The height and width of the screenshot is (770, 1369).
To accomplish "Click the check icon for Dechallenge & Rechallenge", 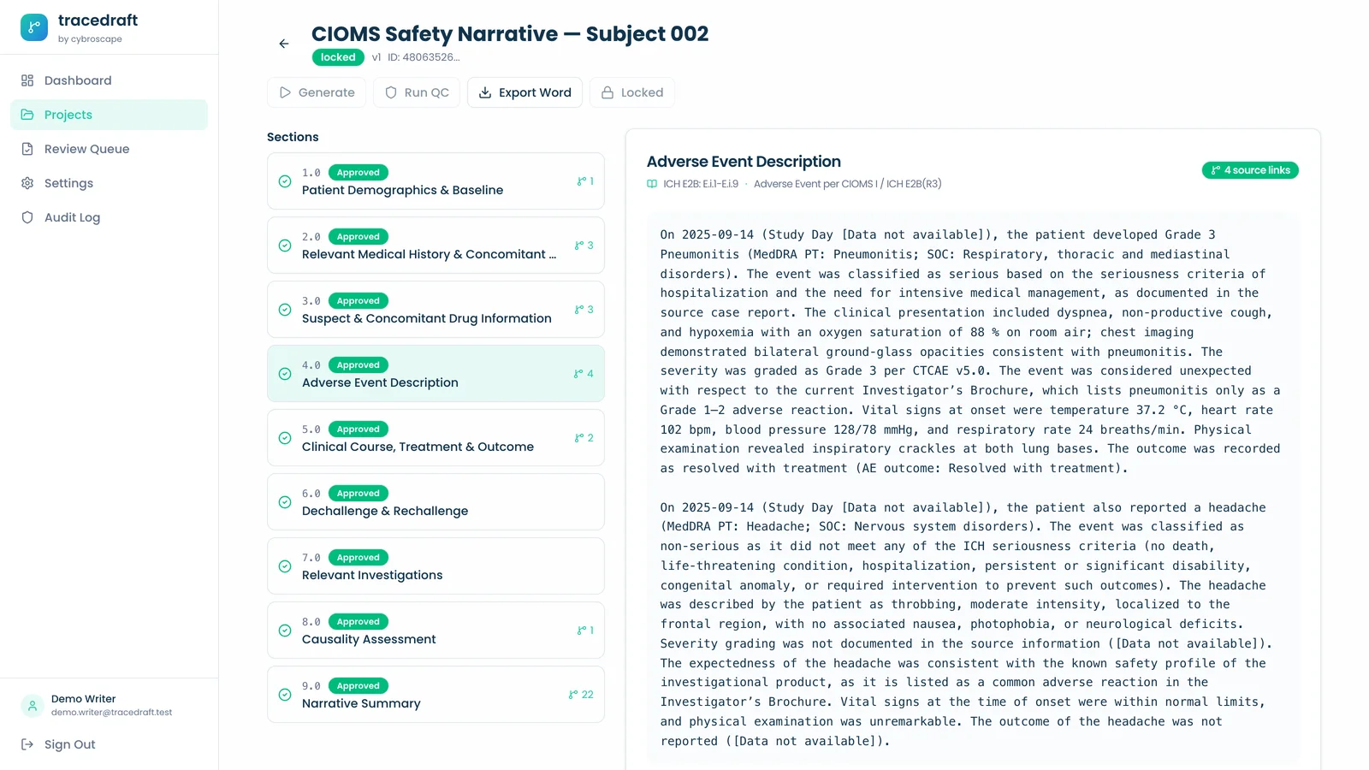I will [285, 502].
